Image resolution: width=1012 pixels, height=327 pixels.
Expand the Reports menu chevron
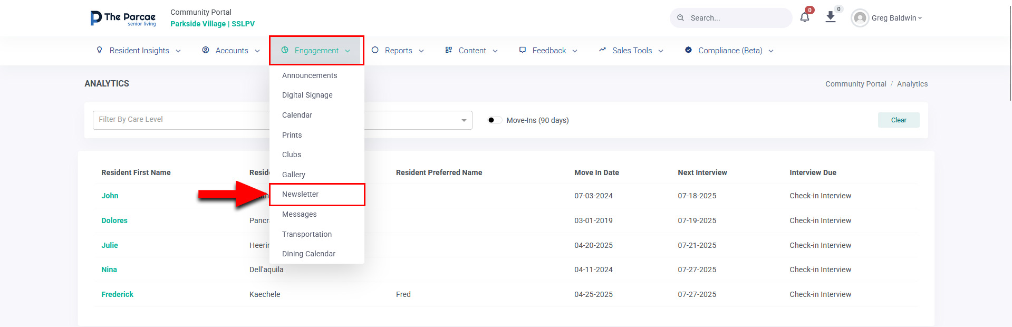pyautogui.click(x=421, y=51)
